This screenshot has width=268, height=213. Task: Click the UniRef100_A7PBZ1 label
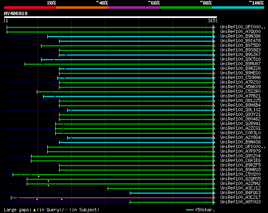(x=240, y=96)
